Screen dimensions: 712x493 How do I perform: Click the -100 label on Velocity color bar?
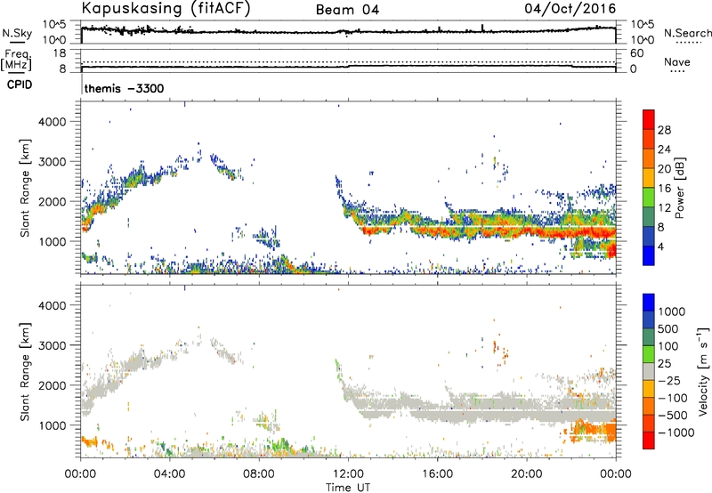[x=673, y=398]
